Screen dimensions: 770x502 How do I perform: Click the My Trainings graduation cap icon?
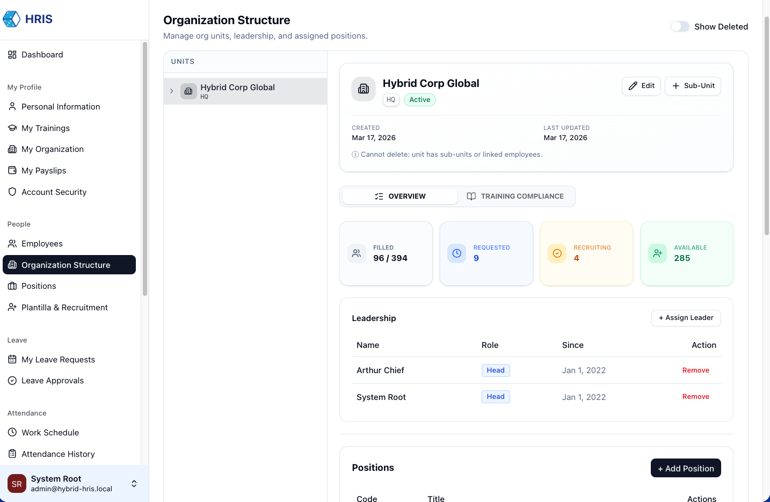tap(12, 128)
